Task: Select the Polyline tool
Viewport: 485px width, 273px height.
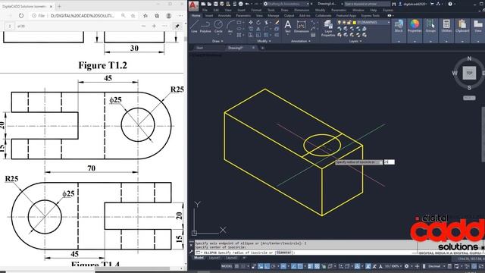Action: tap(205, 27)
